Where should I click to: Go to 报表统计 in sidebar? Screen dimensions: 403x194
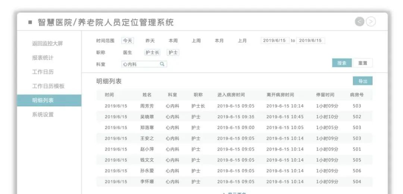coord(43,58)
